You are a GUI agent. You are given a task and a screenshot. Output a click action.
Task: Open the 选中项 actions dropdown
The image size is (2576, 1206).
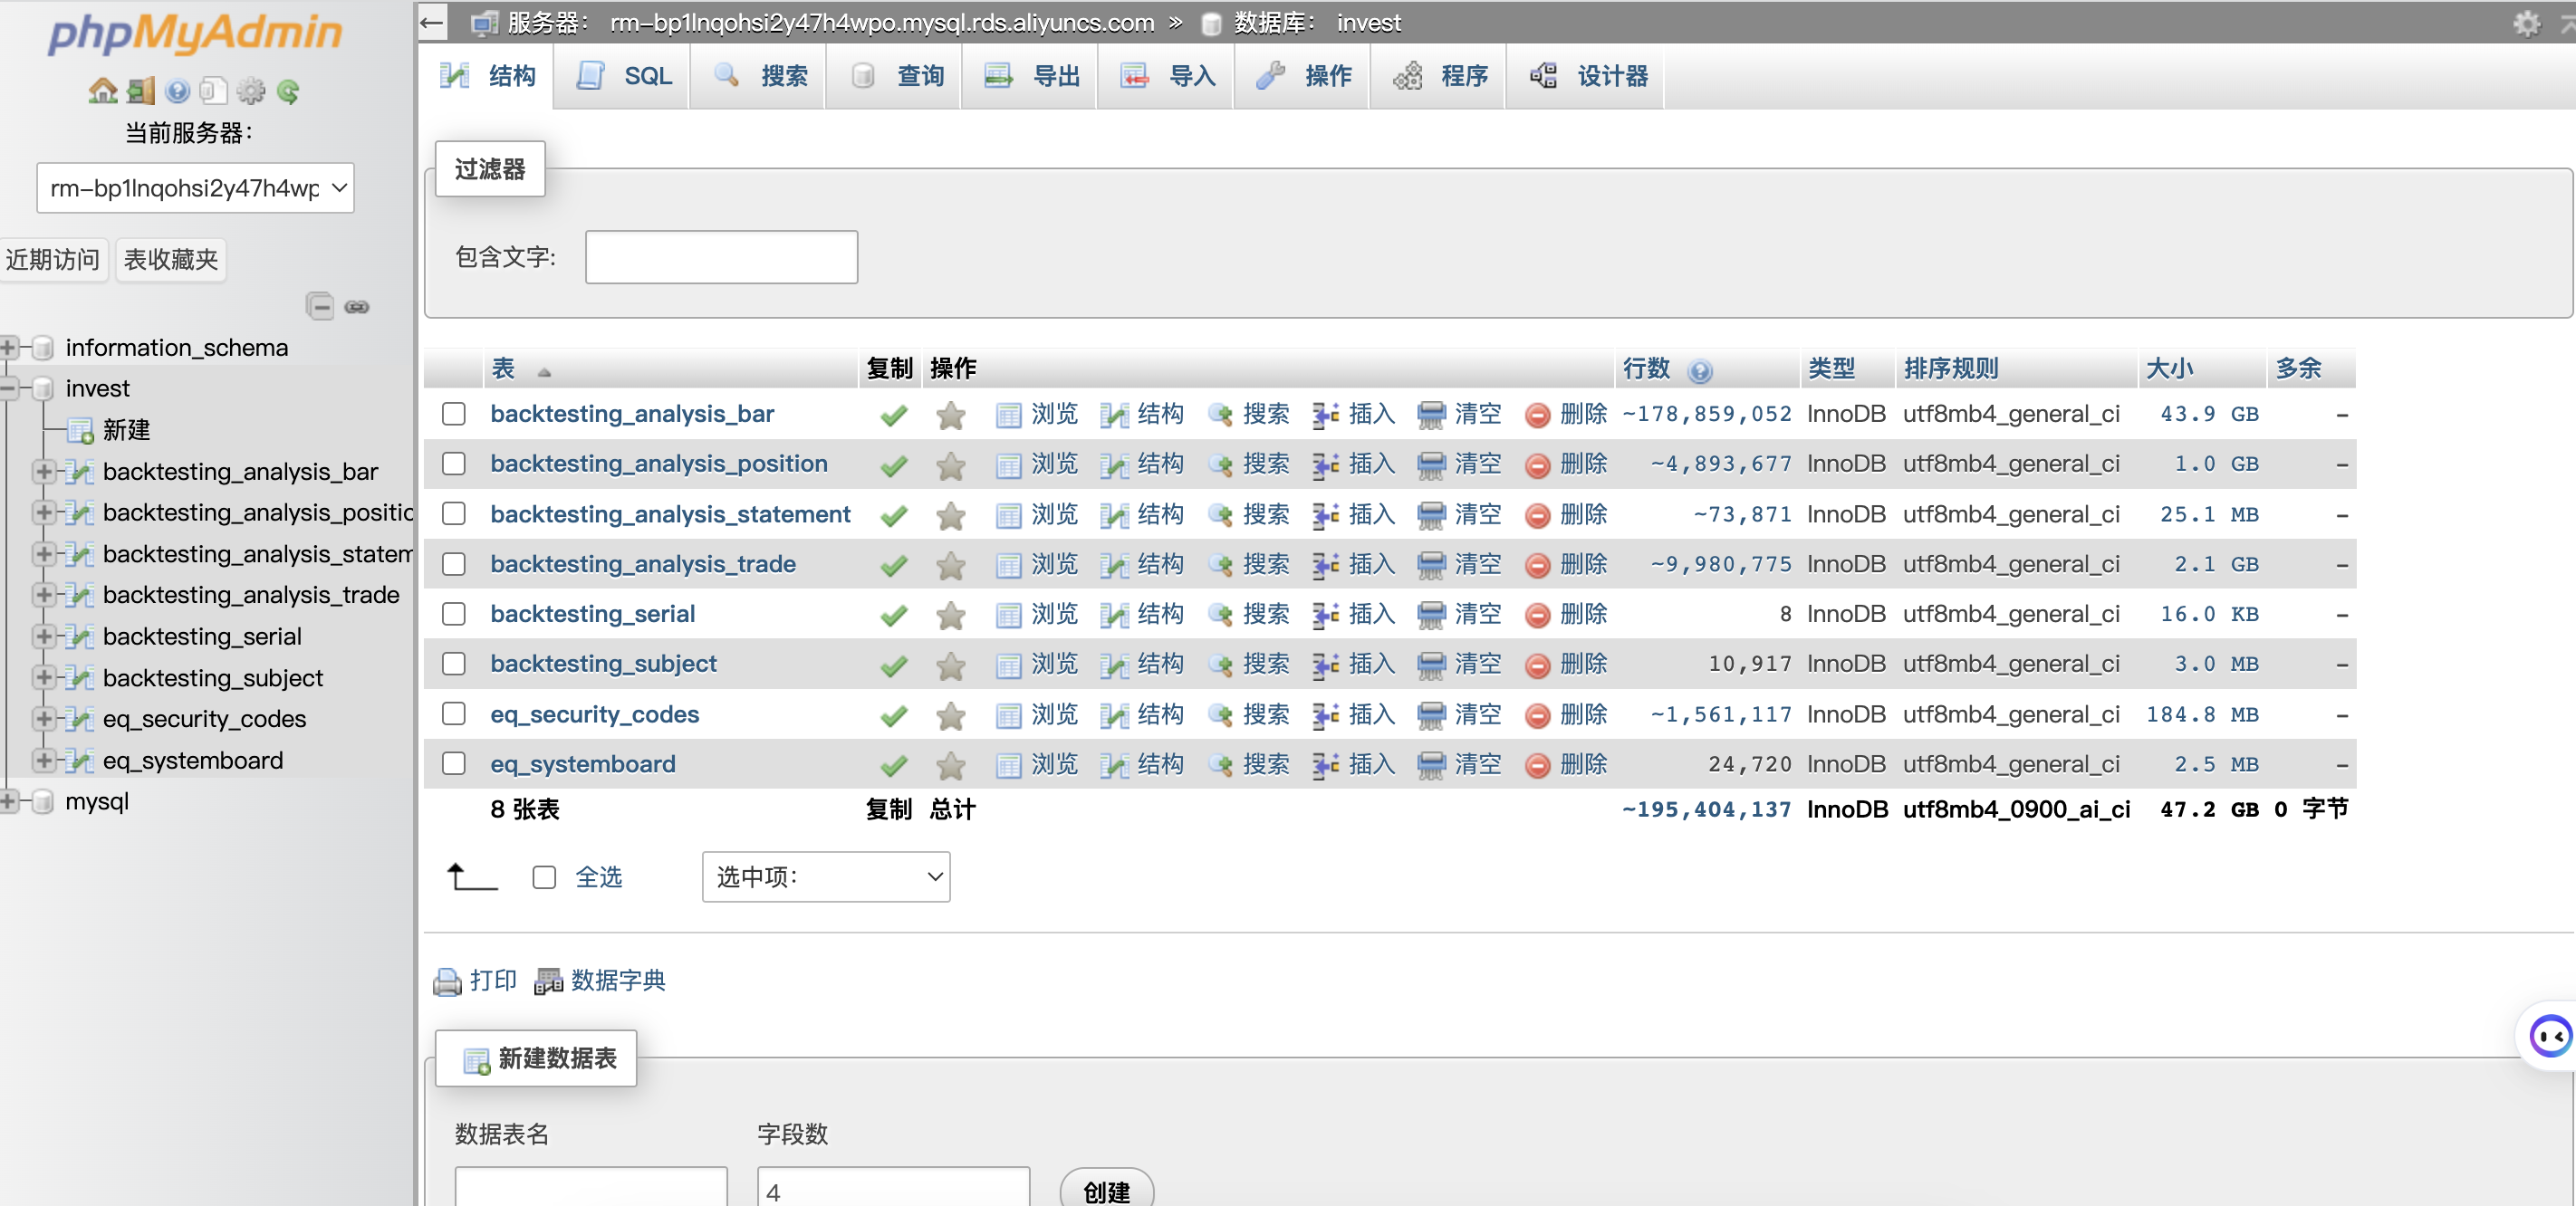826,877
